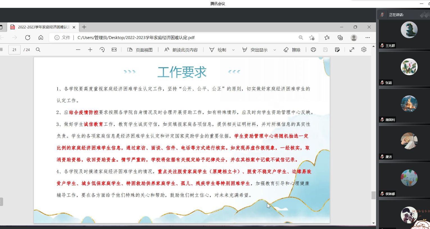Enter full screen mode for PDF

(x=352, y=50)
